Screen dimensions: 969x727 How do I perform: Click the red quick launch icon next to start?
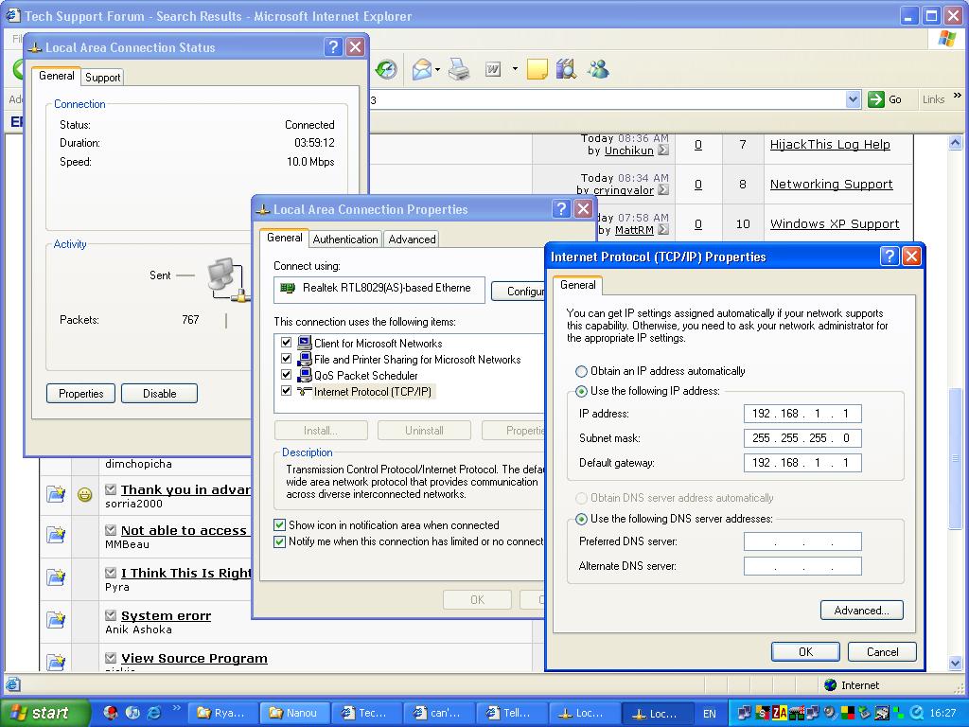point(111,713)
